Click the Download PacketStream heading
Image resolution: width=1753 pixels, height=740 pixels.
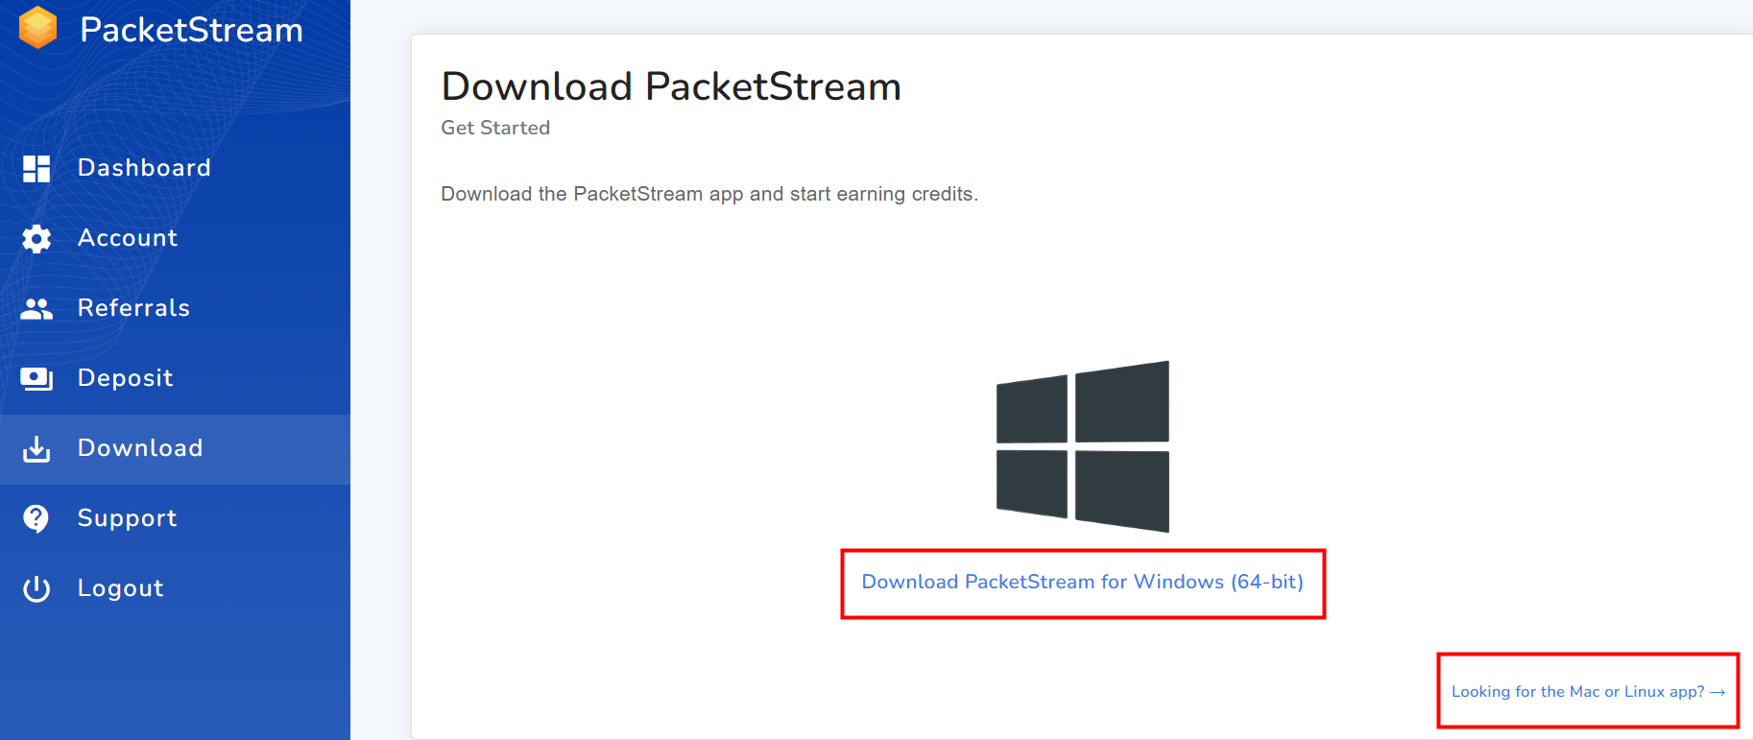(671, 86)
